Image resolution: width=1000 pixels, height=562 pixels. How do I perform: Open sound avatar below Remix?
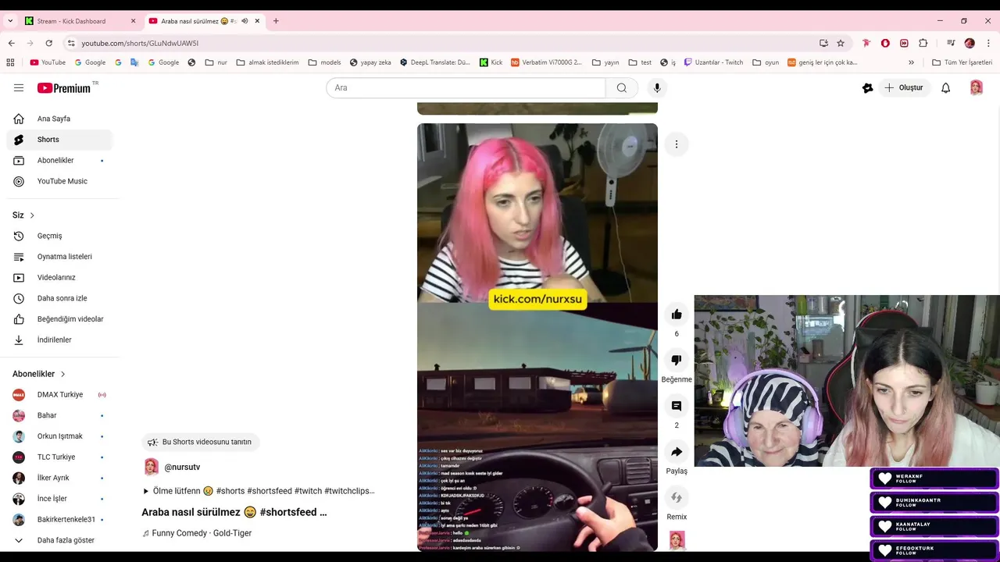(x=677, y=540)
